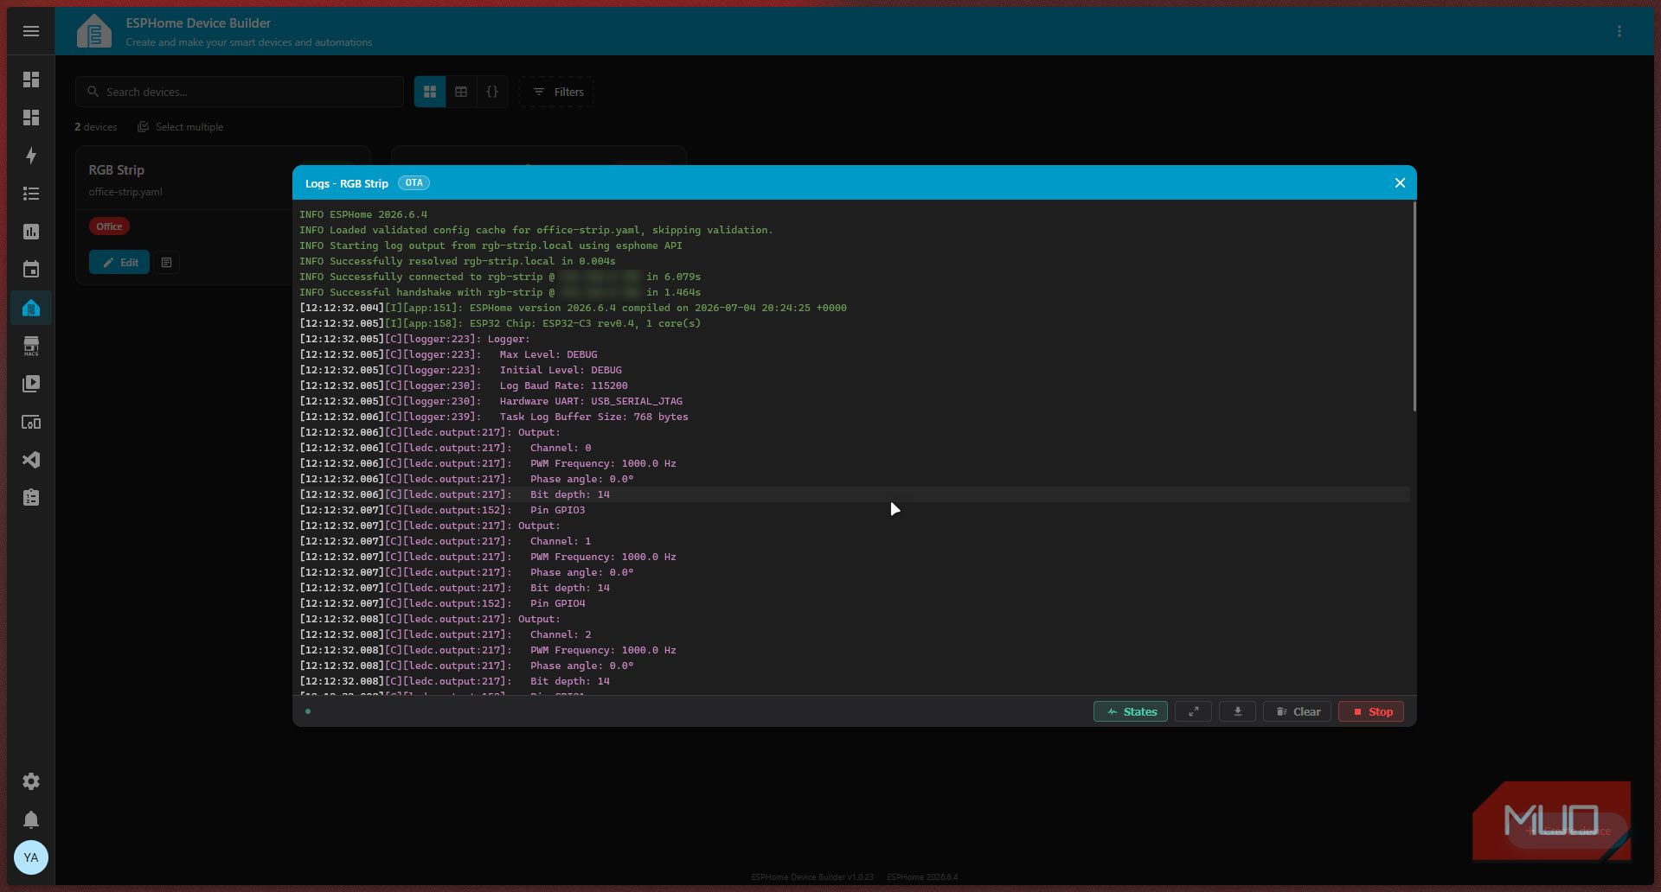
Task: Click the OTA badge in logs title
Action: tap(414, 183)
